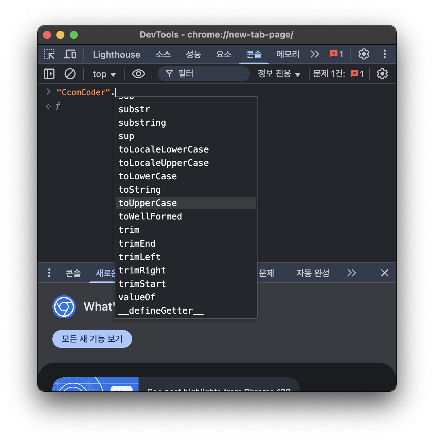Select highlighted toUpperCase suggestion
Screen dimensions: 434x441
tap(186, 203)
